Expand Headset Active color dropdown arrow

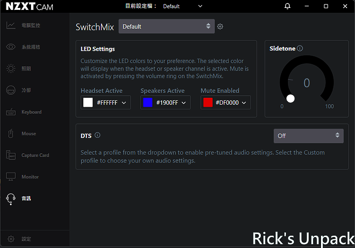pyautogui.click(x=124, y=103)
